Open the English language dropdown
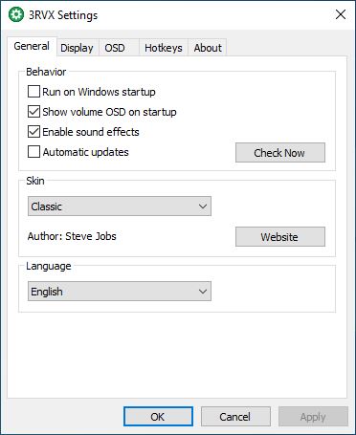Screen dimensions: 356x435 click(x=120, y=291)
